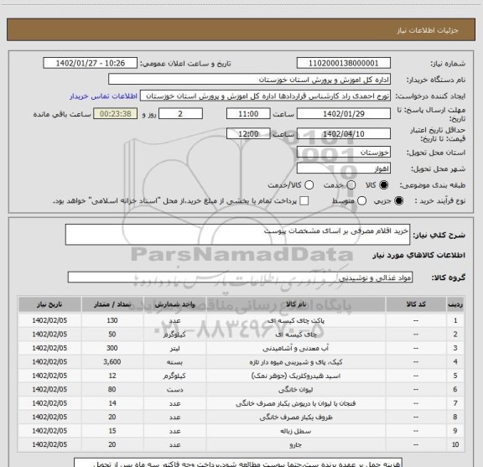Toggle the Islamic treasury payment checkbox
The image size is (483, 467).
tap(304, 201)
